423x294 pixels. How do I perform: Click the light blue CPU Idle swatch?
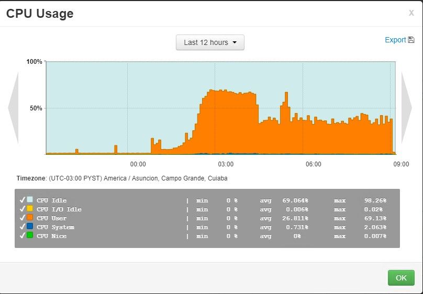click(x=30, y=199)
